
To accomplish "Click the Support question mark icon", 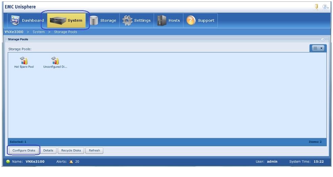I will click(191, 20).
